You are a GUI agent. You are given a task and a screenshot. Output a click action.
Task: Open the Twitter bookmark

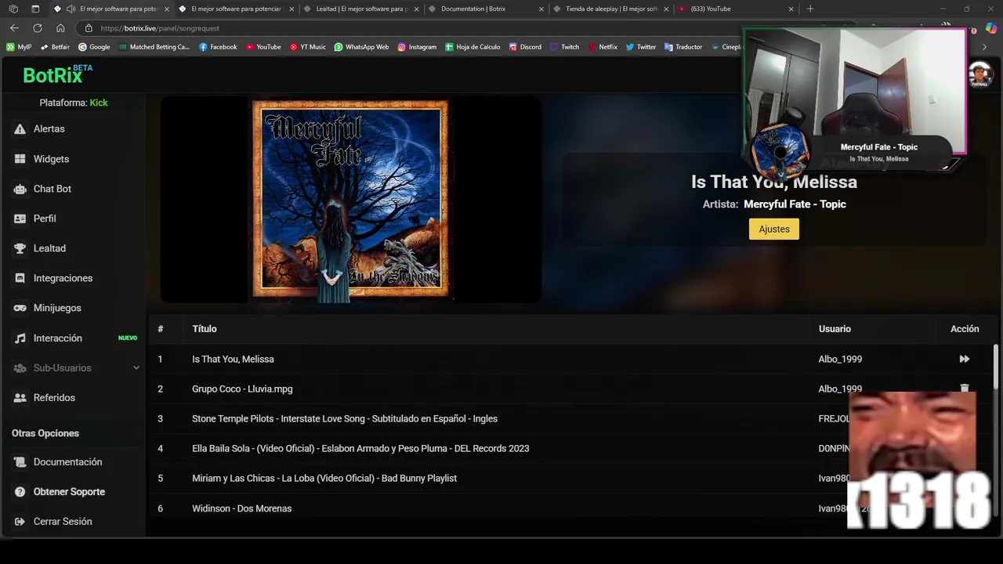click(640, 47)
